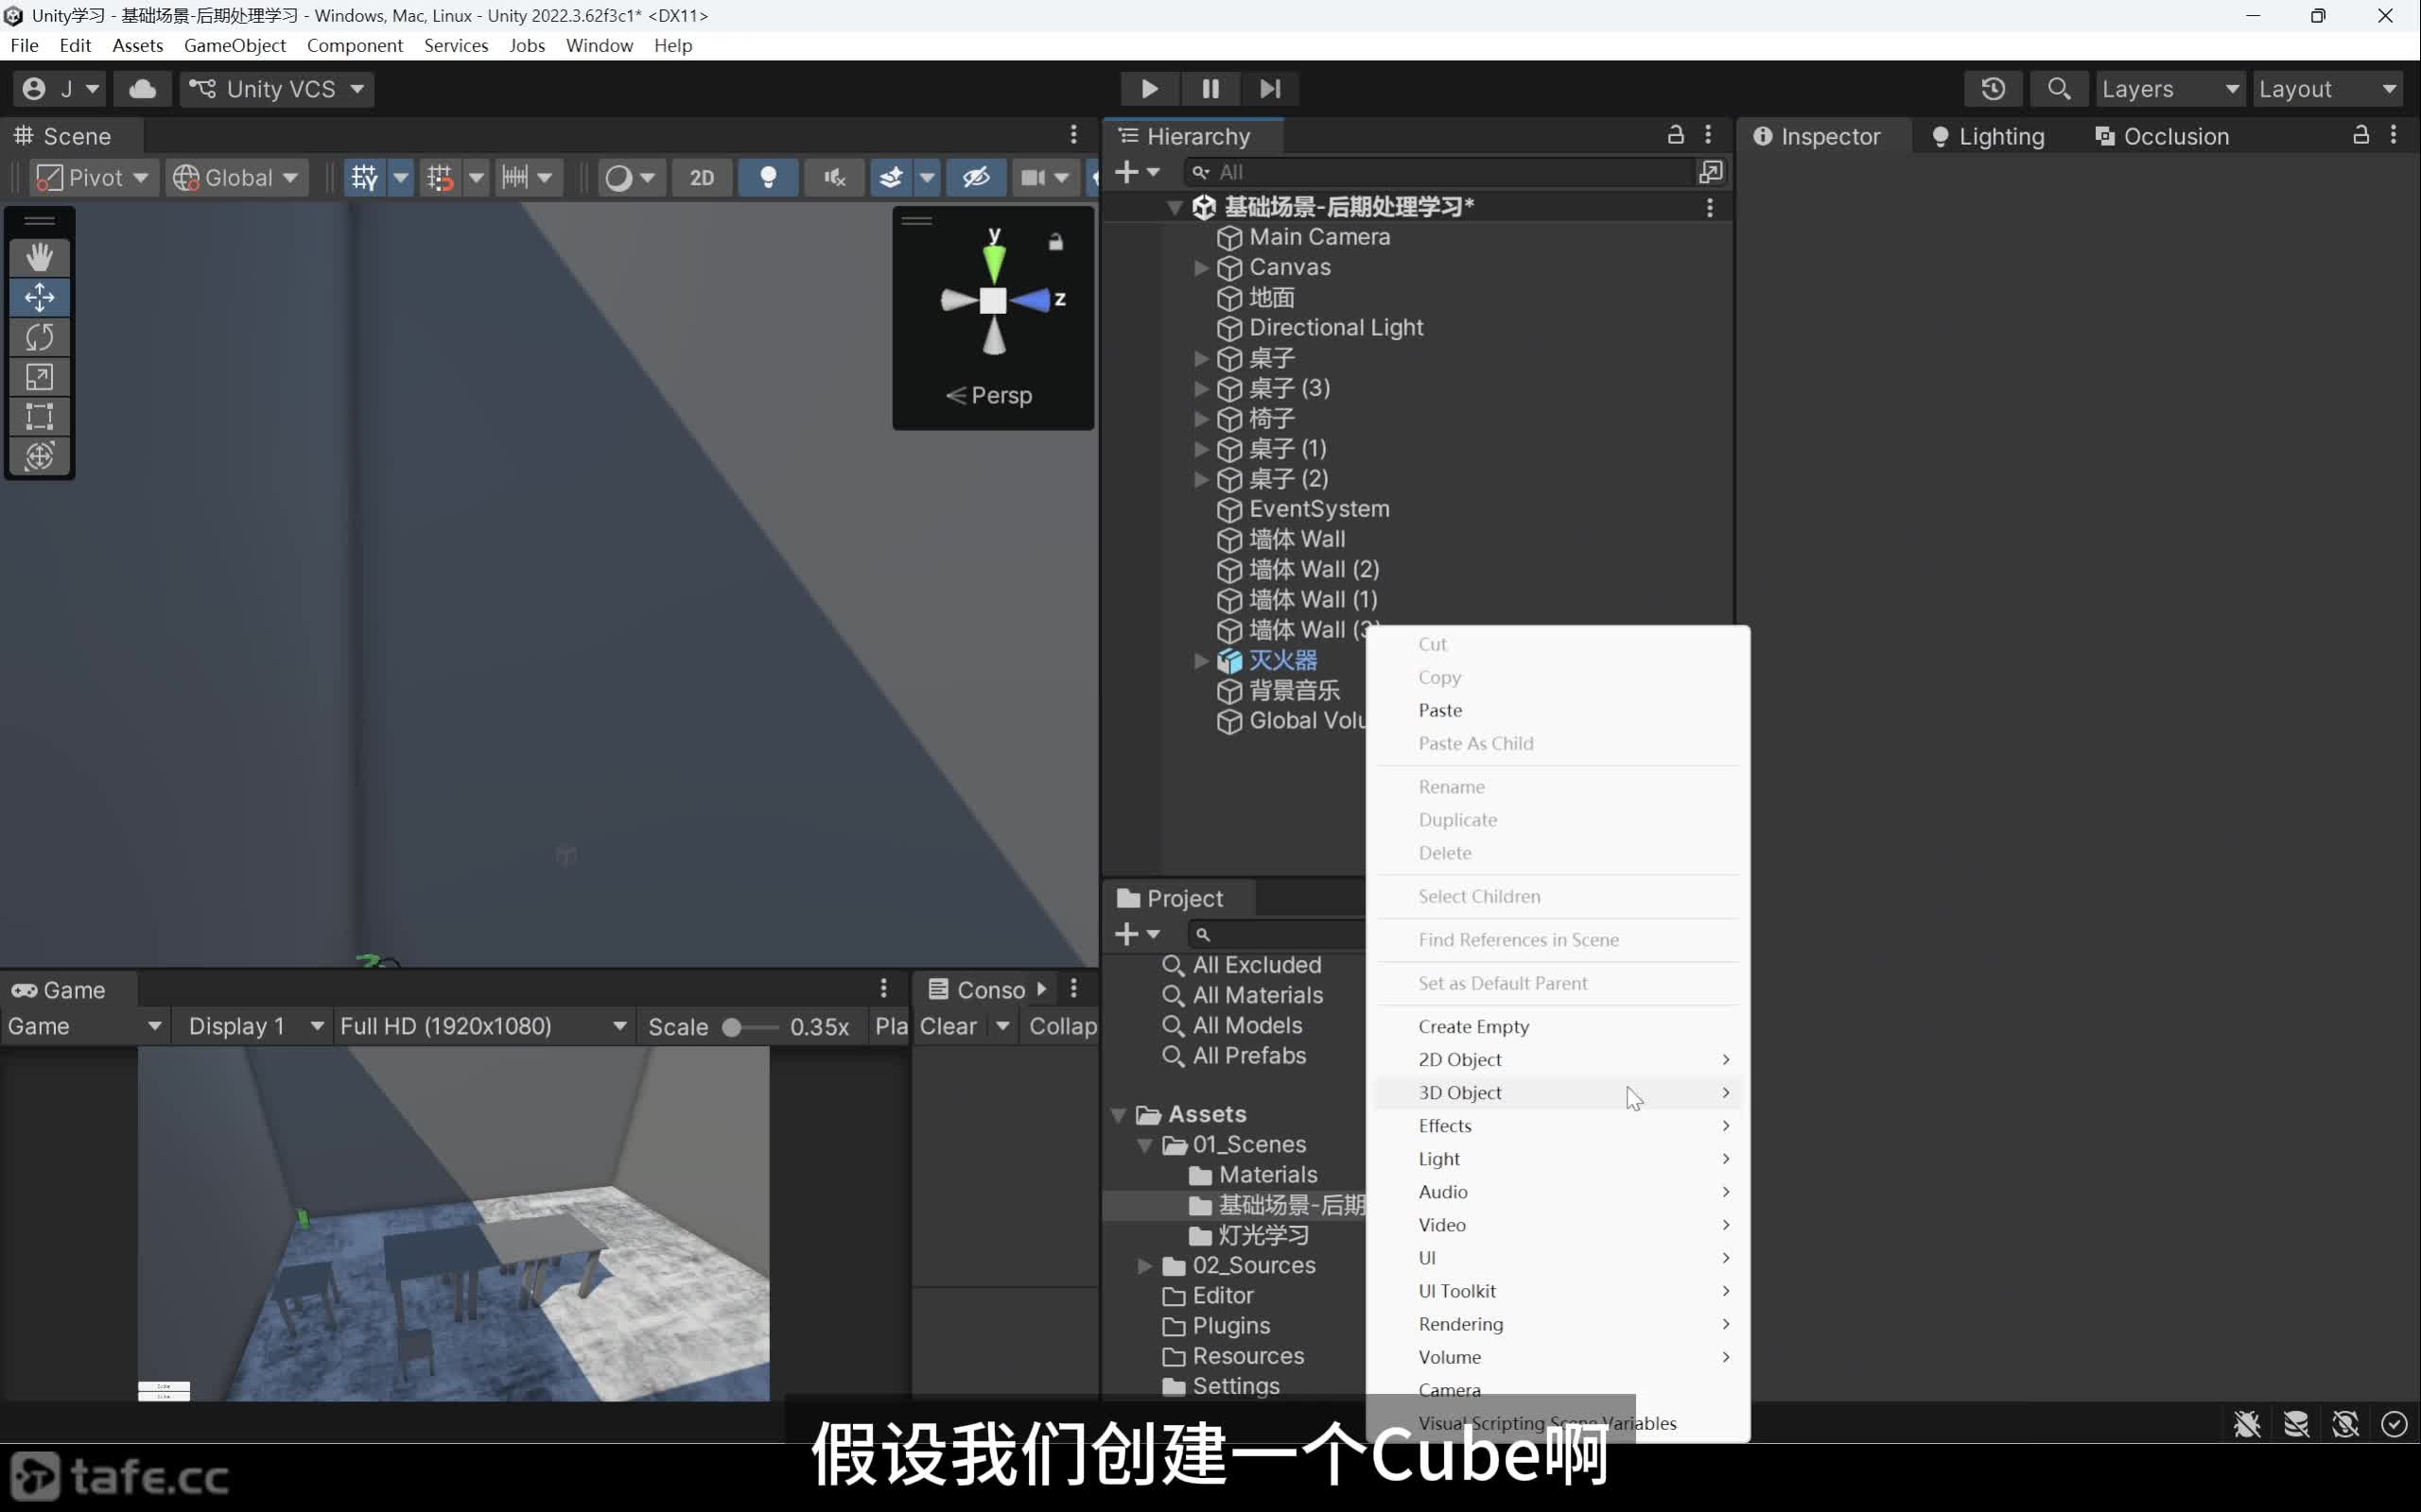2421x1512 pixels.
Task: Open the Inspector panel options menu
Action: pyautogui.click(x=2393, y=135)
